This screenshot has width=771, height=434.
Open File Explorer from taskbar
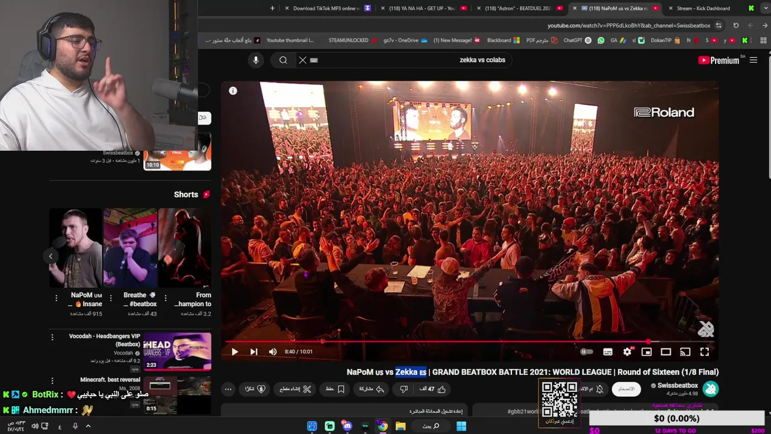click(401, 426)
